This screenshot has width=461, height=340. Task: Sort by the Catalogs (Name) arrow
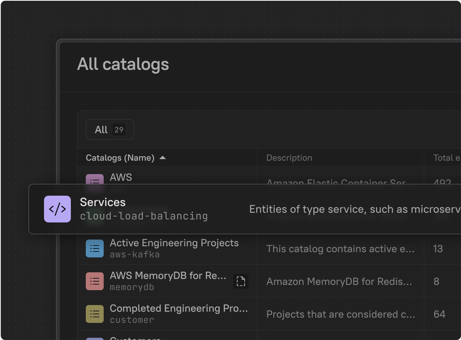(x=162, y=158)
